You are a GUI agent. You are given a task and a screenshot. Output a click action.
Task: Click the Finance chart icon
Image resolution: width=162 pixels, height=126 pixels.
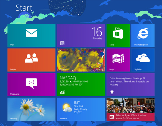click(62, 92)
